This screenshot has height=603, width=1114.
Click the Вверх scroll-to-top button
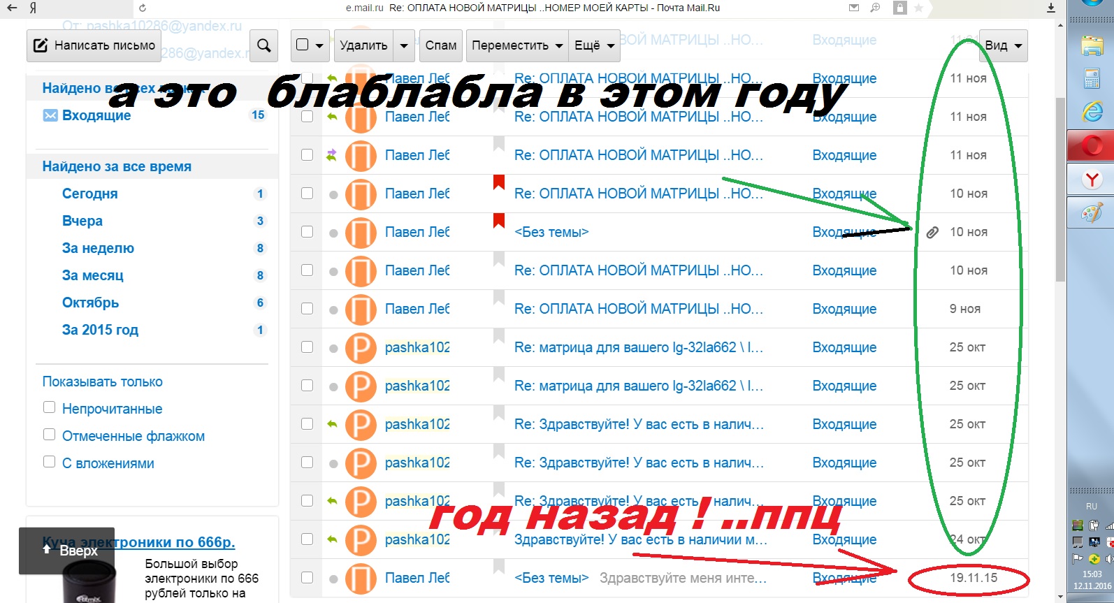pos(70,551)
